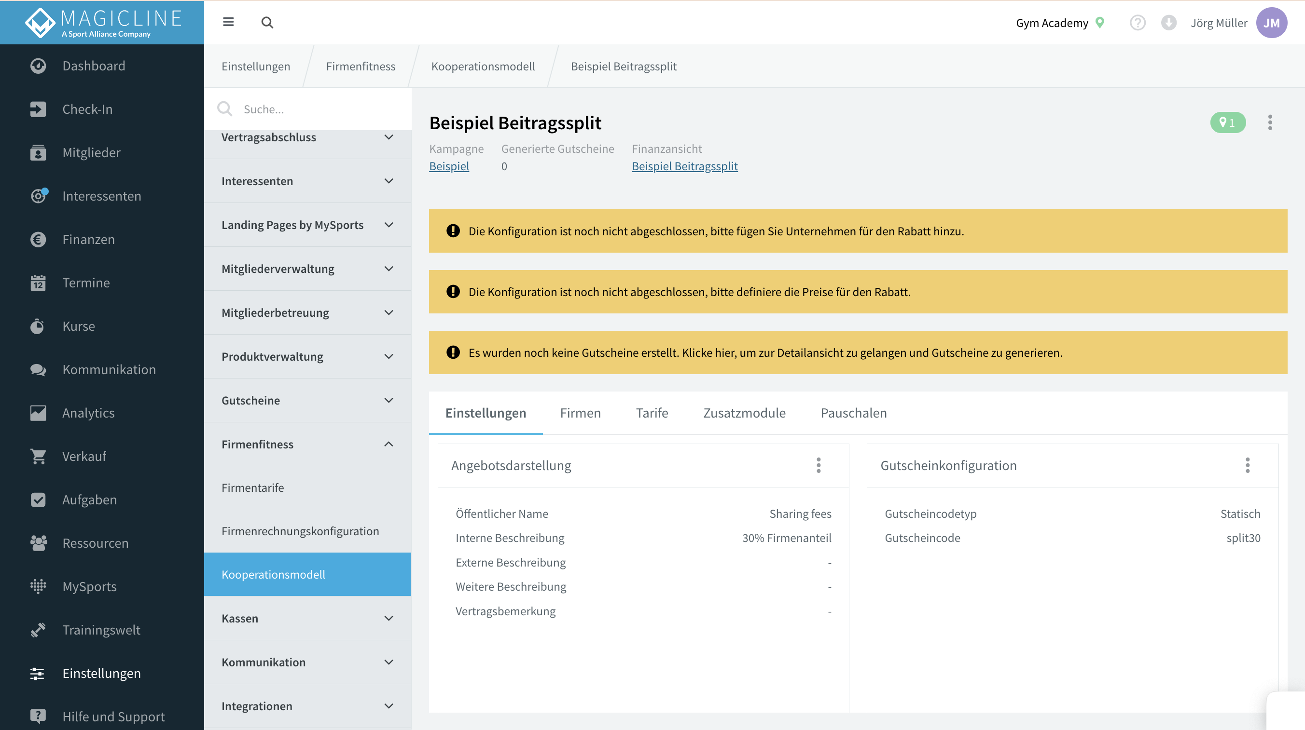Click the magnifier search icon in top bar

pos(267,22)
